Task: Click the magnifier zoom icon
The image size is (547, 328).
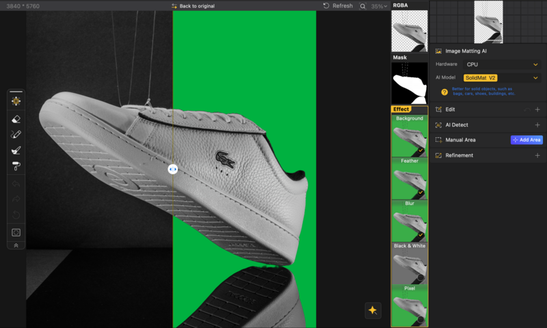Action: point(363,6)
